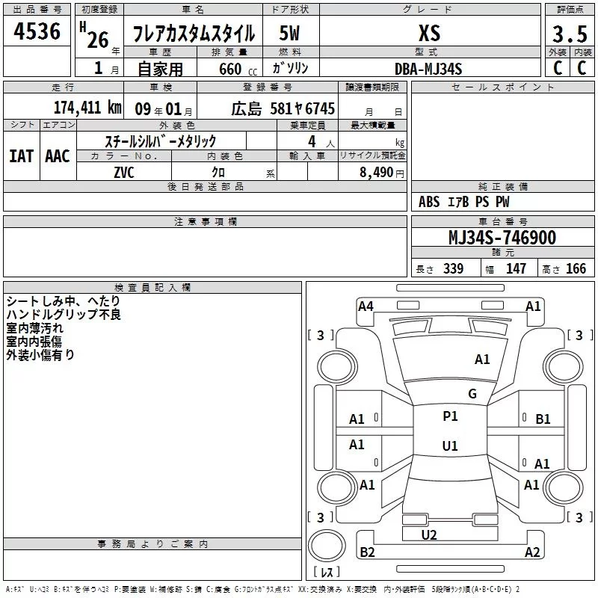Click the mileage value 174,411 km

[87, 108]
